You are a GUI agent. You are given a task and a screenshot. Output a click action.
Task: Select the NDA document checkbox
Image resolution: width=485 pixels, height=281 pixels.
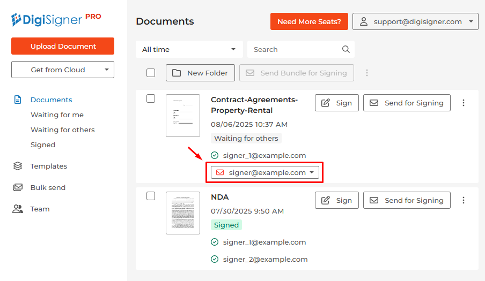pos(151,196)
